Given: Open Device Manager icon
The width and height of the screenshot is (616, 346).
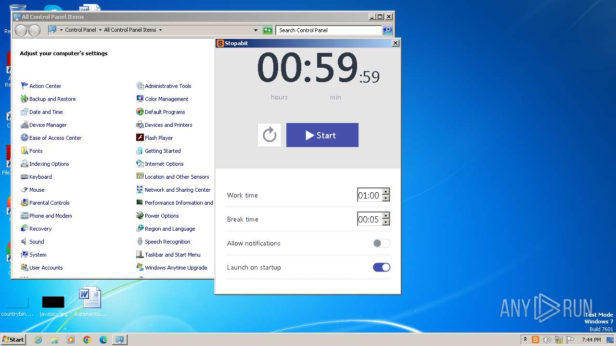Looking at the screenshot, I should [x=25, y=124].
